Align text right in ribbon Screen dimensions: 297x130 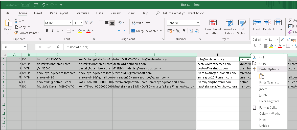112,31
